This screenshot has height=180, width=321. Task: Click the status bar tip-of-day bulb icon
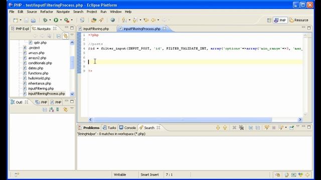[286, 174]
